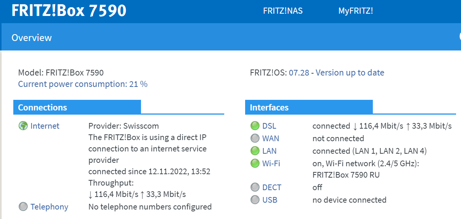Click the green LAN status LED
Viewport: 461px width, 219px height.
(255, 151)
